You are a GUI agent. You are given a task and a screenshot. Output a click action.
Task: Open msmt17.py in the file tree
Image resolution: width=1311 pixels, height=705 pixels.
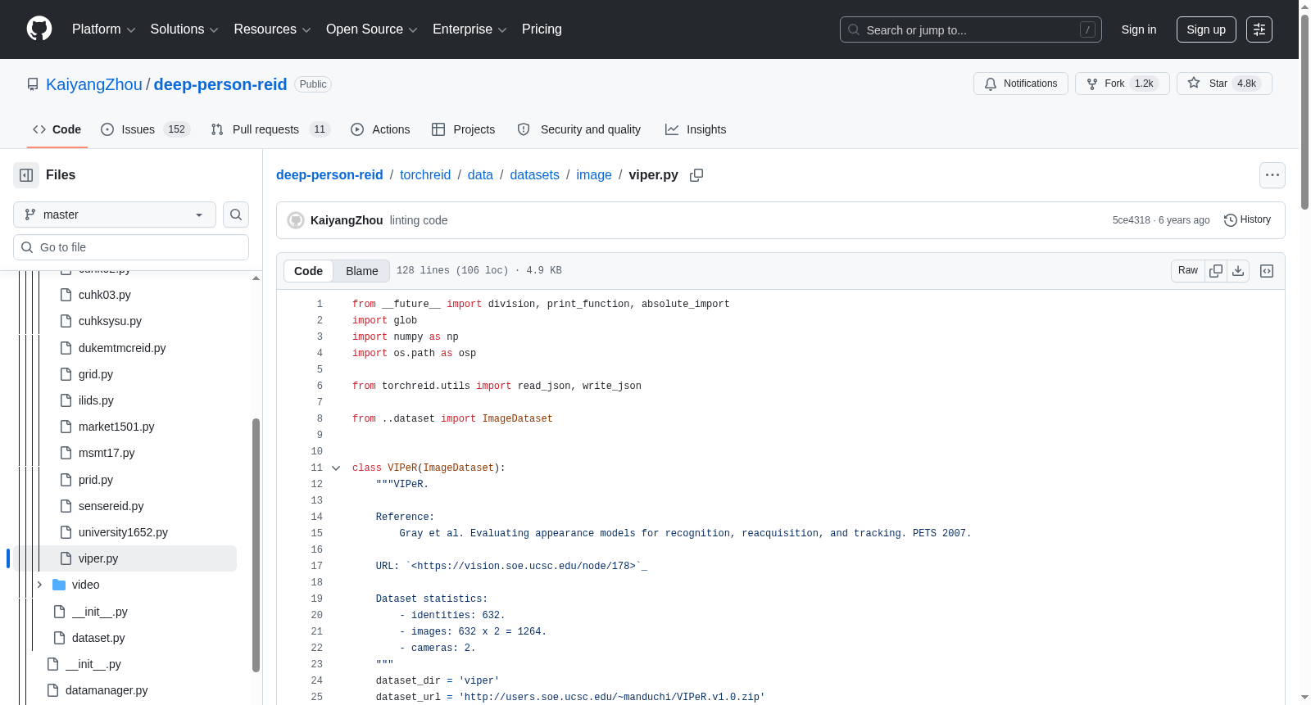(107, 453)
